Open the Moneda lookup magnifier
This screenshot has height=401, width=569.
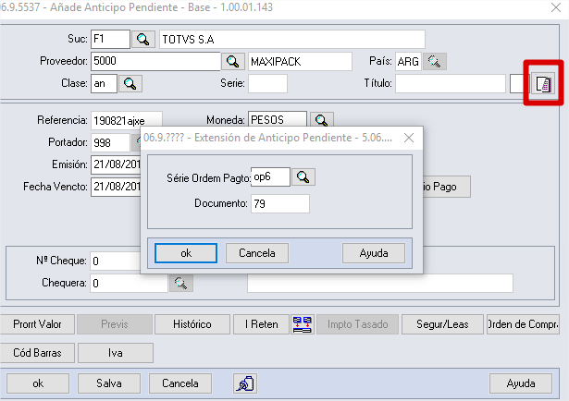[x=322, y=119]
